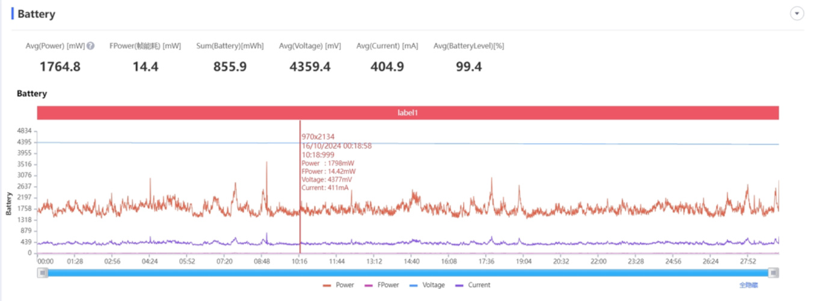Image resolution: width=813 pixels, height=301 pixels.
Task: Click the Battery section header title
Action: [36, 14]
